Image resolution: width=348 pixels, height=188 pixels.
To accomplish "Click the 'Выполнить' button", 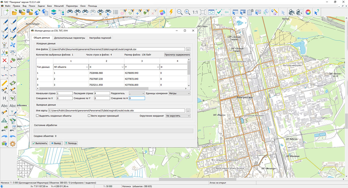I will coord(40,143).
